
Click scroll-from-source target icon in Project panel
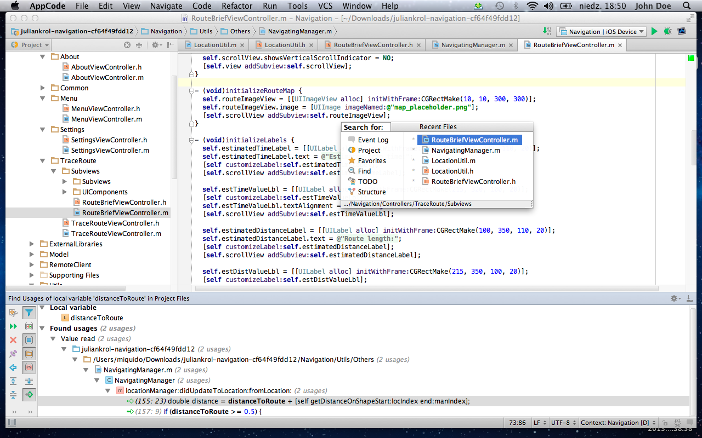pos(127,45)
